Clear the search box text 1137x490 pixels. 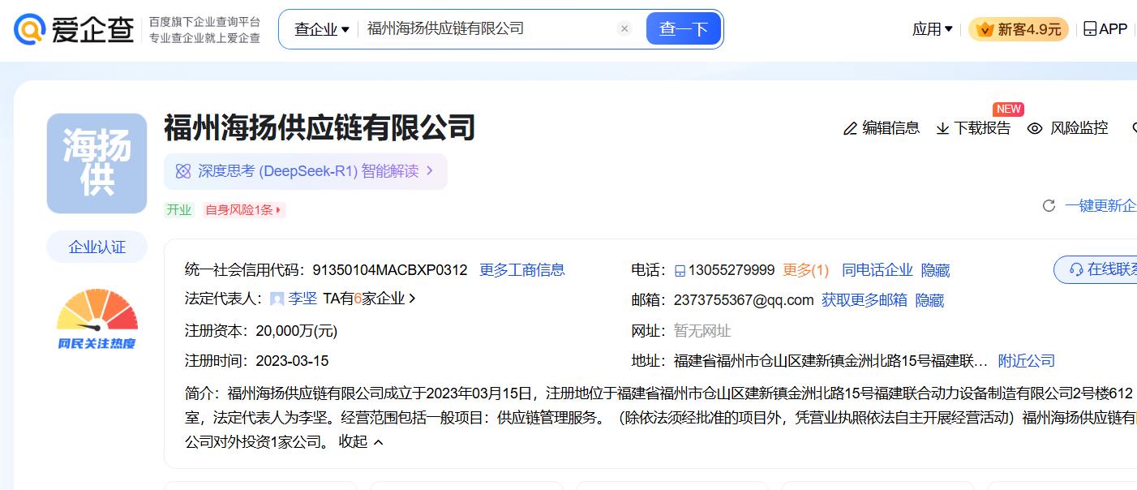pyautogui.click(x=624, y=29)
